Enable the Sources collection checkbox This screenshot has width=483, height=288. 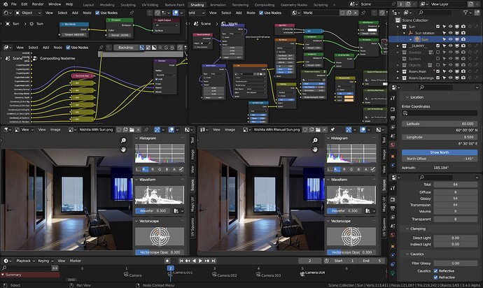pyautogui.click(x=437, y=52)
